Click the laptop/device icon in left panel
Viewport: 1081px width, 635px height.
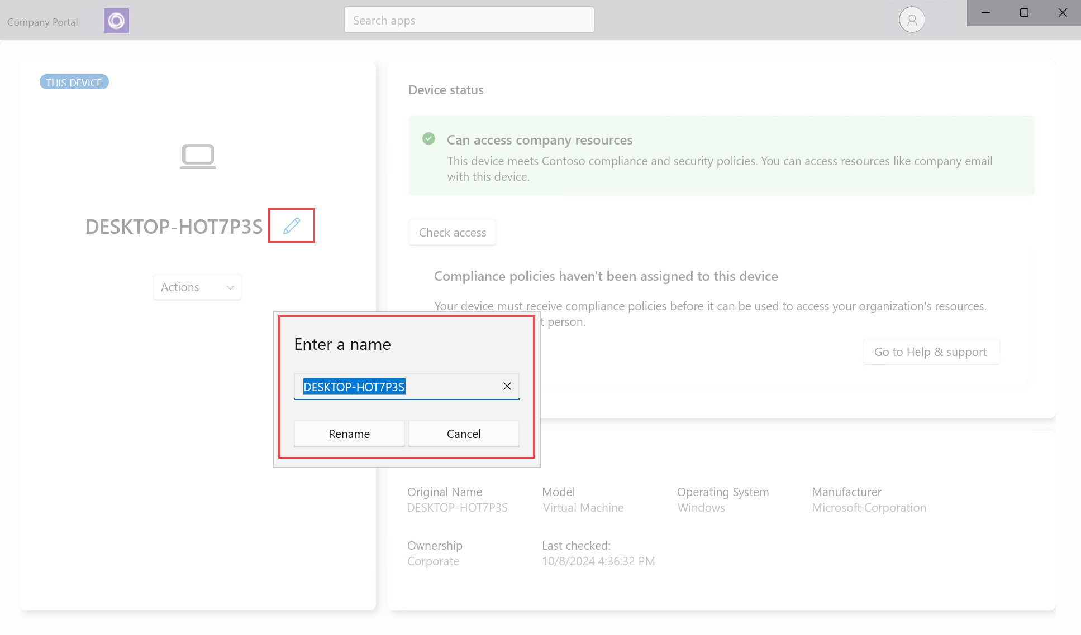197,155
